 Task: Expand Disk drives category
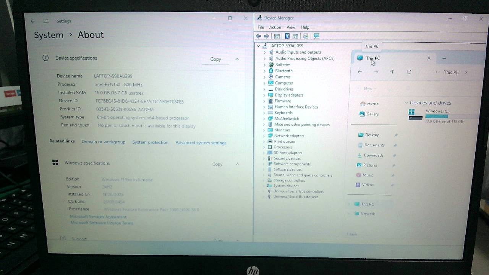[264, 89]
